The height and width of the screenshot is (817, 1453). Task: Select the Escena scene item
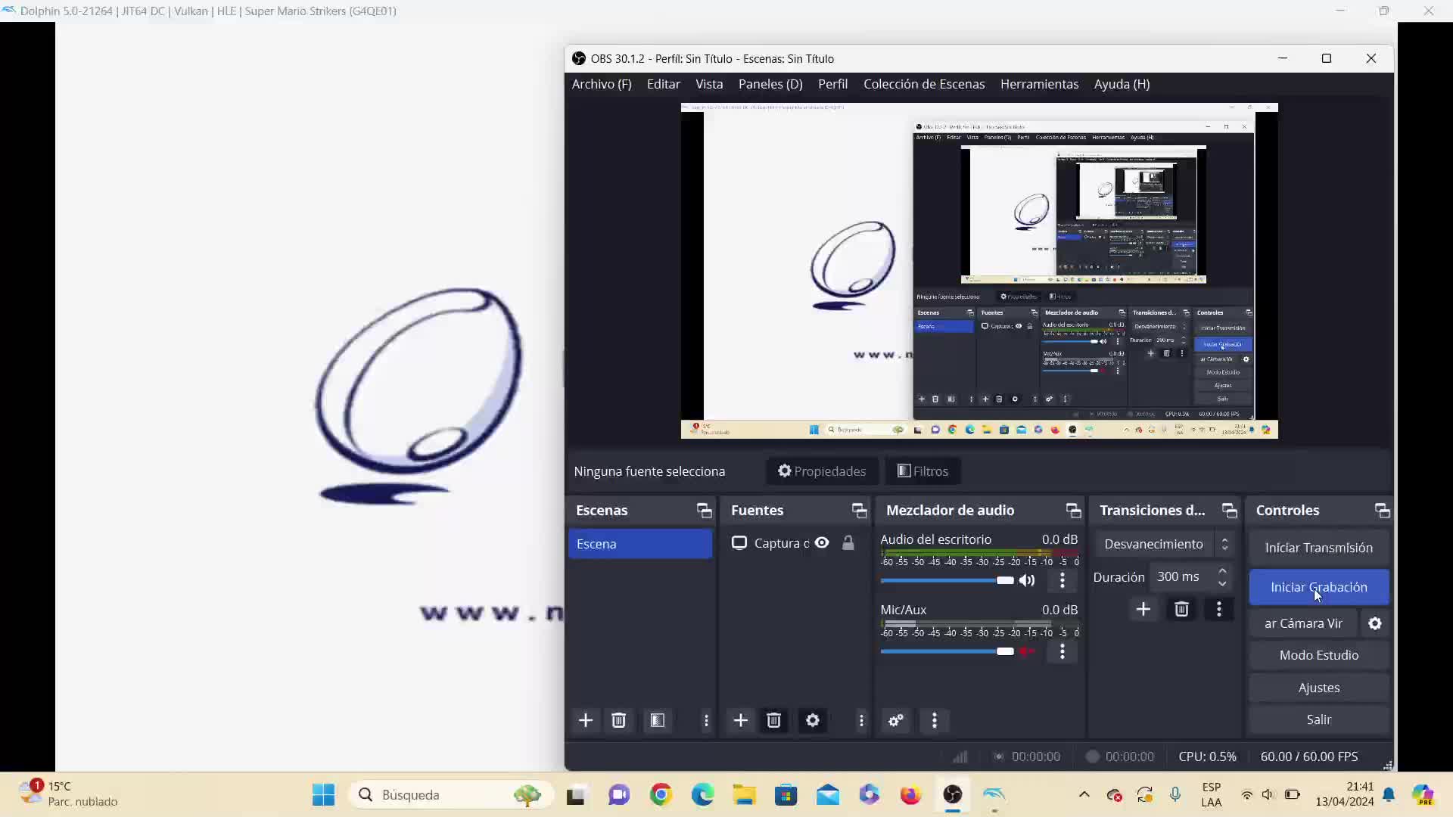[640, 544]
